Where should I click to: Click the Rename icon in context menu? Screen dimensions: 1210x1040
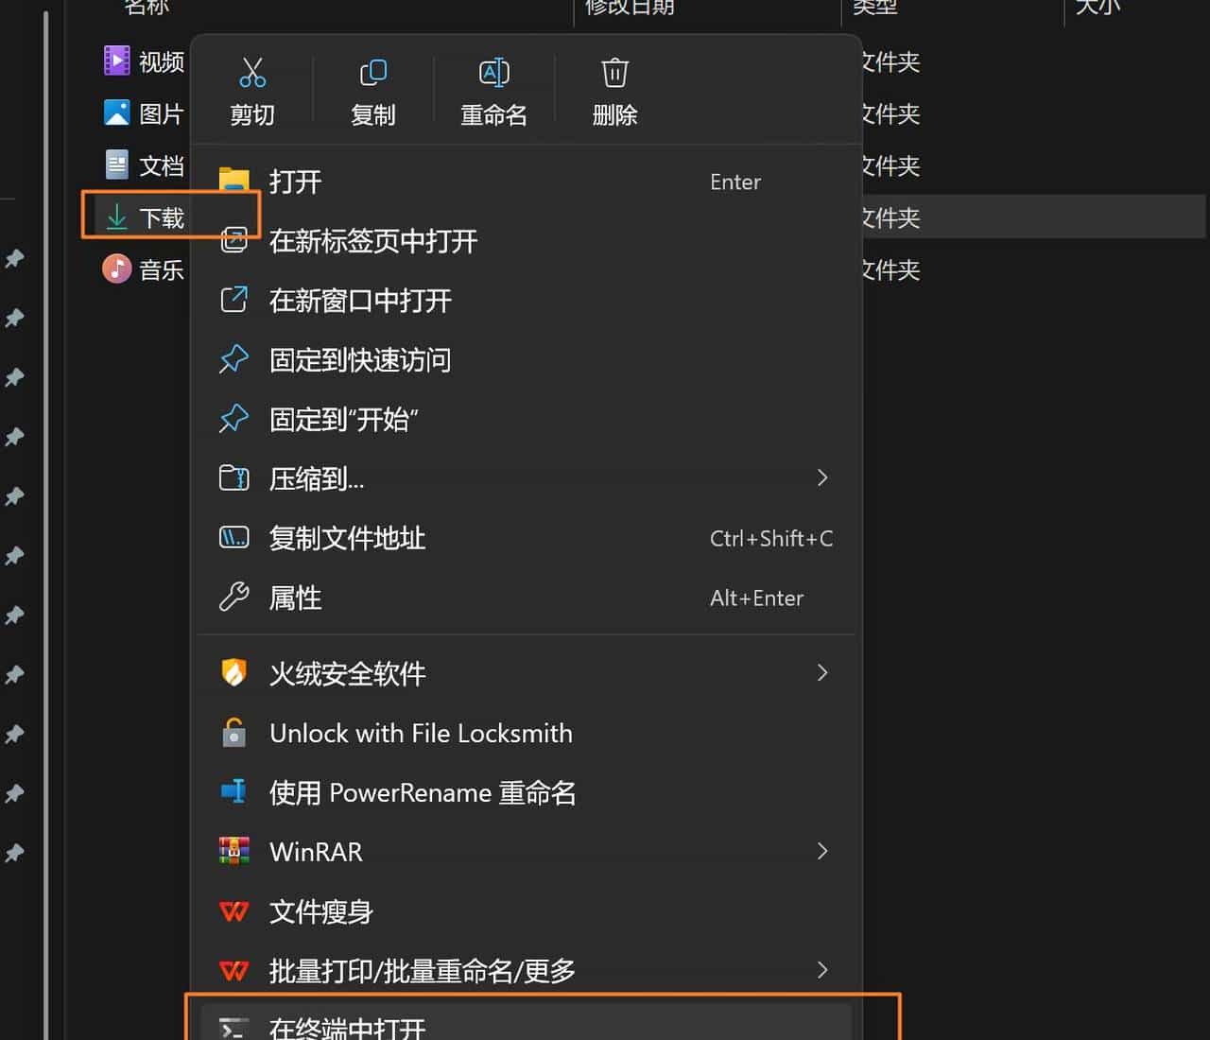pyautogui.click(x=493, y=73)
